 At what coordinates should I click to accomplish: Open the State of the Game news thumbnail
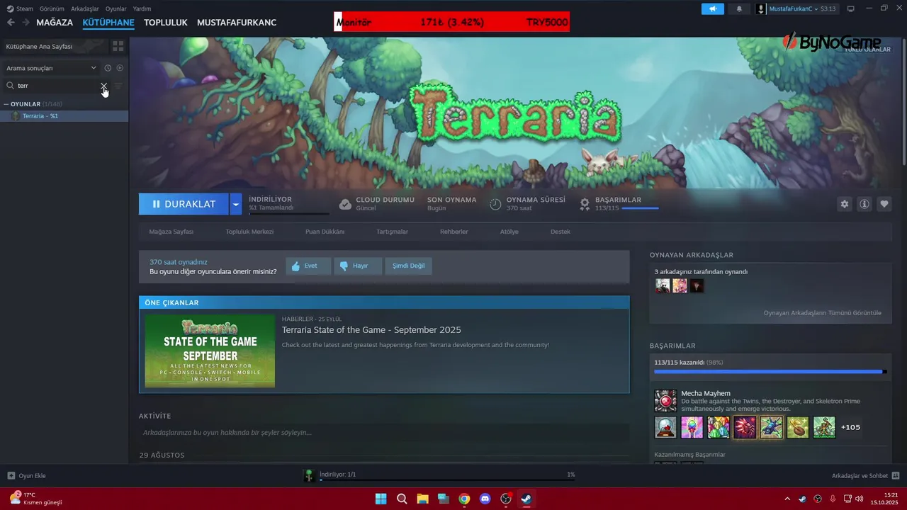210,351
